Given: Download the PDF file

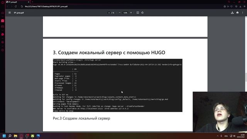Looking at the screenshot, I should click(x=232, y=13).
